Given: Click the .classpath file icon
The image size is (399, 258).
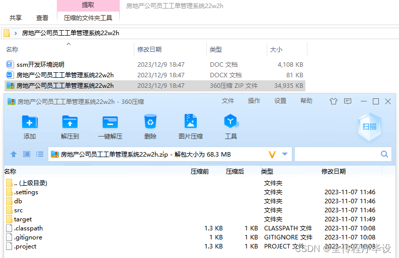Looking at the screenshot, I should [9, 228].
